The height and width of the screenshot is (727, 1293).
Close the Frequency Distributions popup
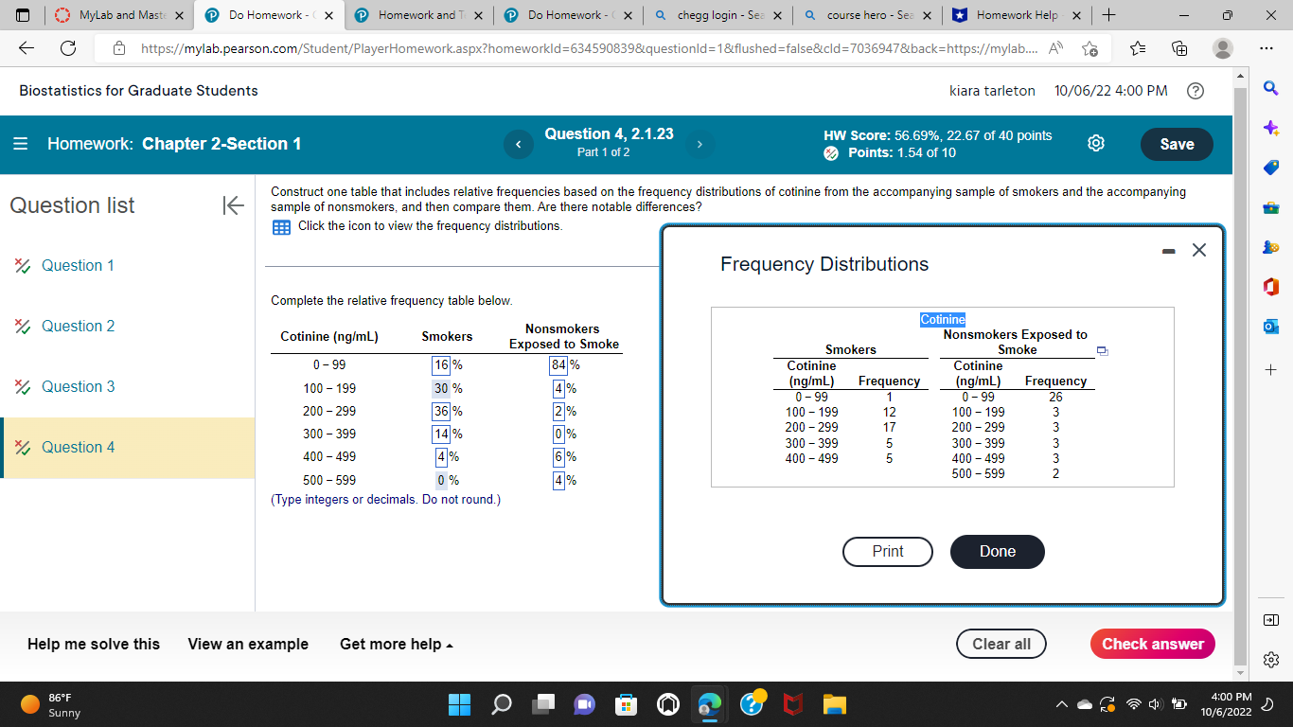coord(1199,251)
